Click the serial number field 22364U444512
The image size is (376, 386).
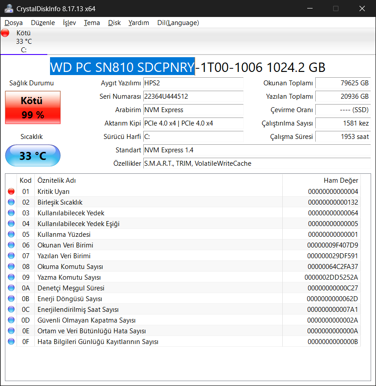(x=193, y=96)
